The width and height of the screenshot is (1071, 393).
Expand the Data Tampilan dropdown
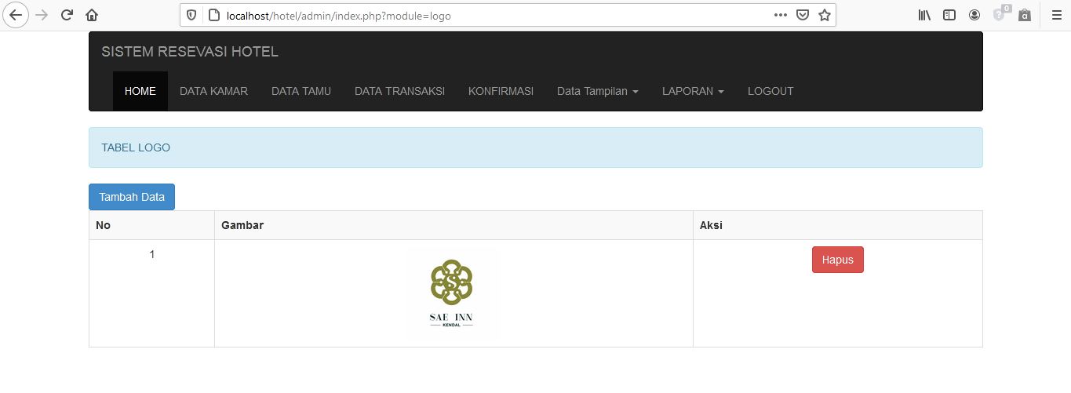click(x=598, y=91)
